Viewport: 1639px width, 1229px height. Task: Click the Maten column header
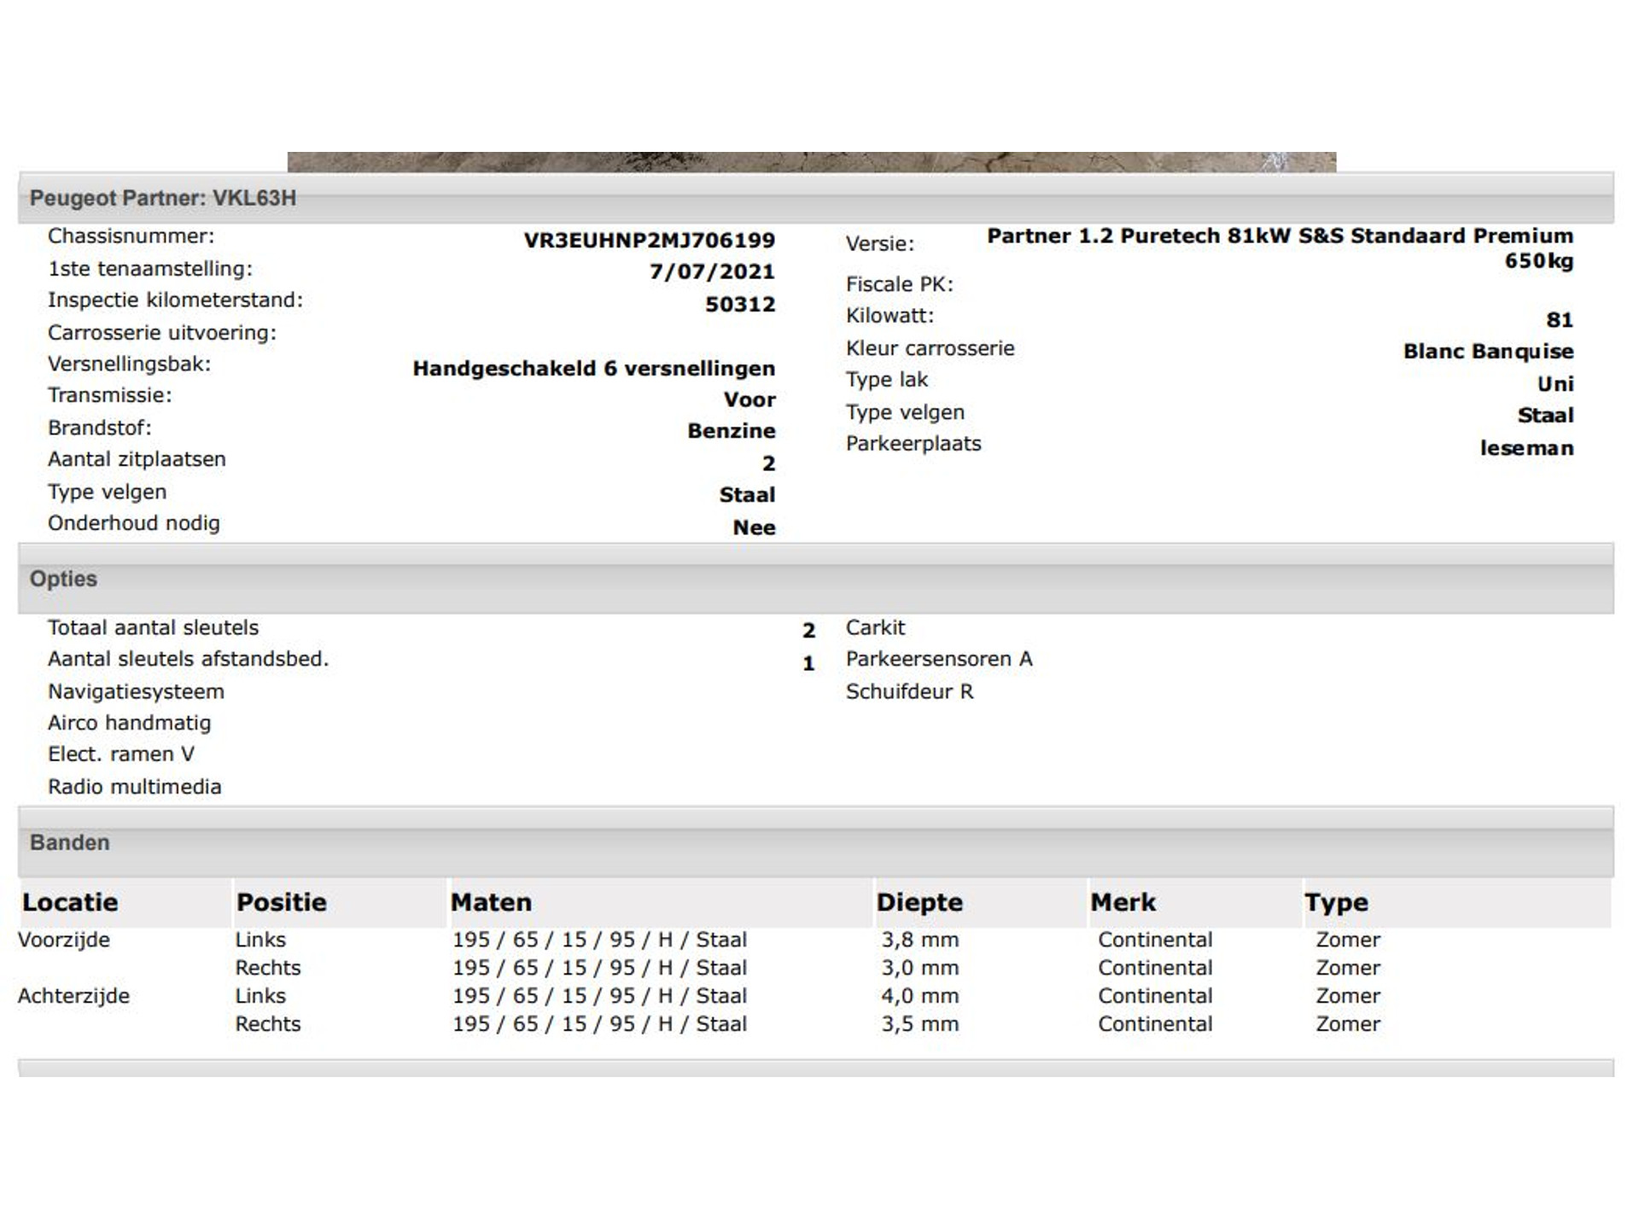click(x=491, y=902)
